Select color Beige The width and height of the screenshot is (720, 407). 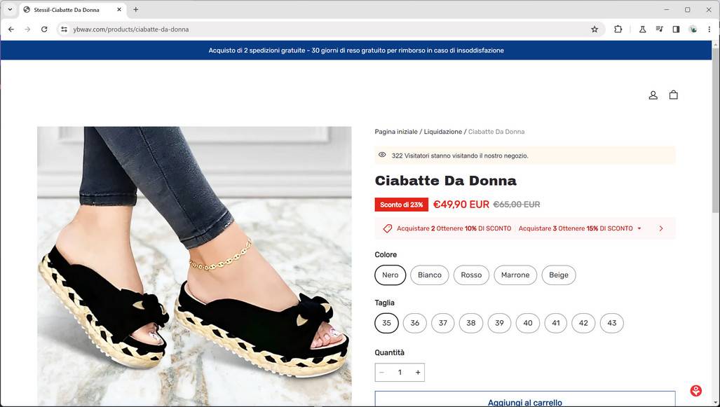[x=558, y=275]
